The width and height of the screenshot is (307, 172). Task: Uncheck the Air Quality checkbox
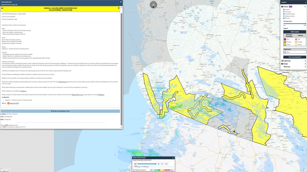(284, 12)
